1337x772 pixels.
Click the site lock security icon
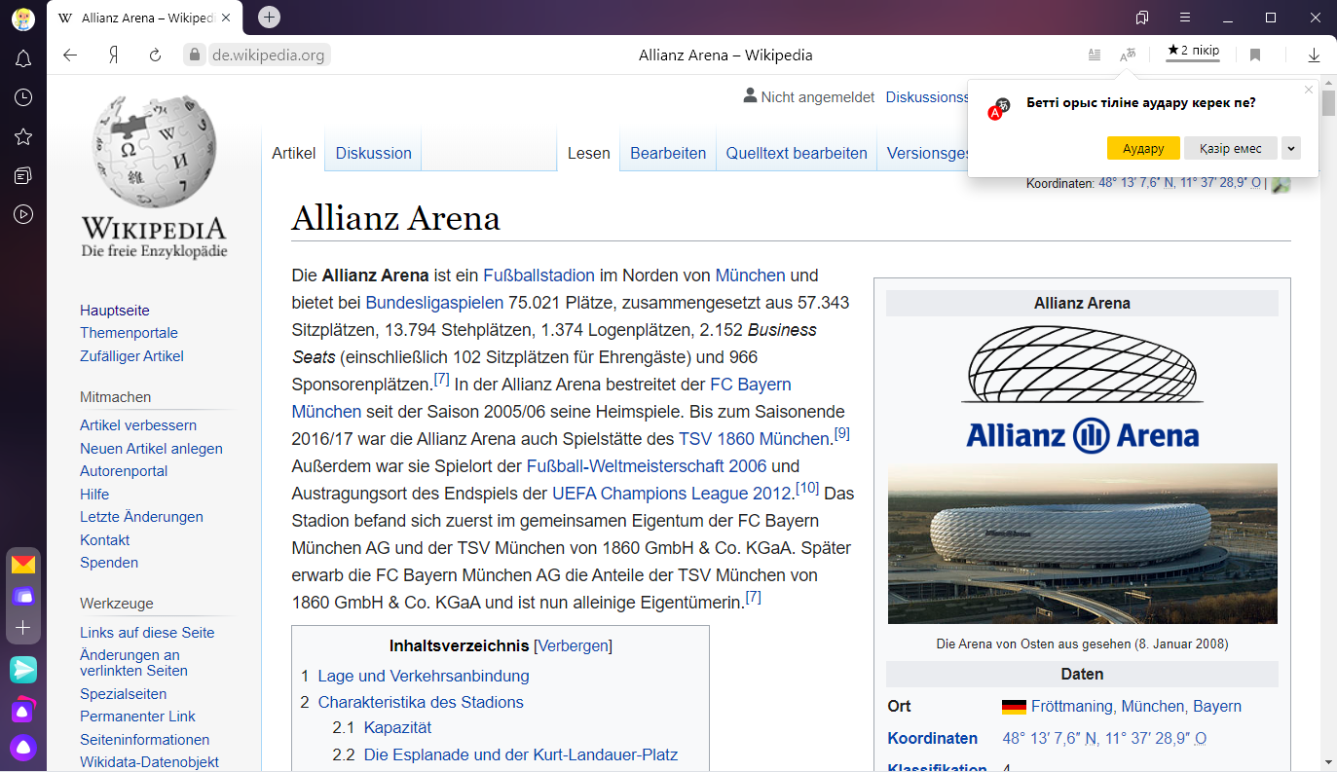click(194, 55)
